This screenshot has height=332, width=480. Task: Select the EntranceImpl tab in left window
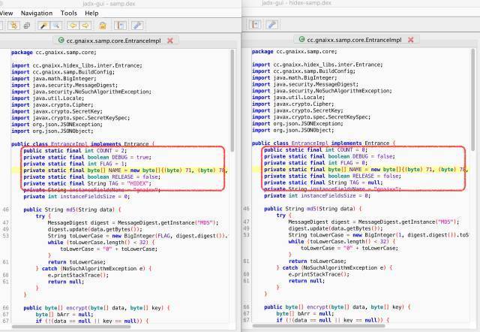114,40
